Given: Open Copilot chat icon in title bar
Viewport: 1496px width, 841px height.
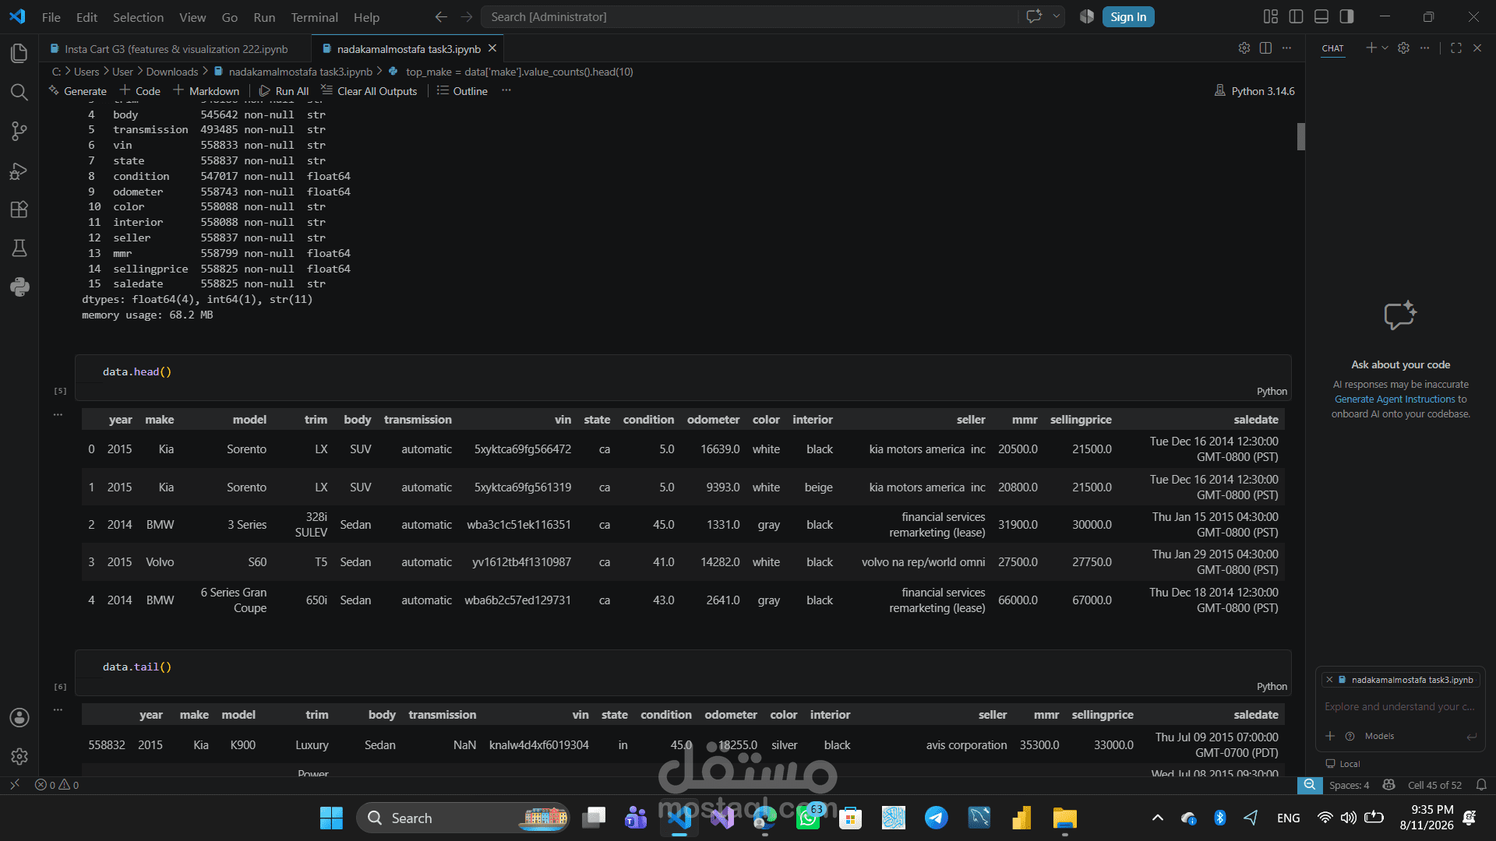Looking at the screenshot, I should pyautogui.click(x=1034, y=16).
